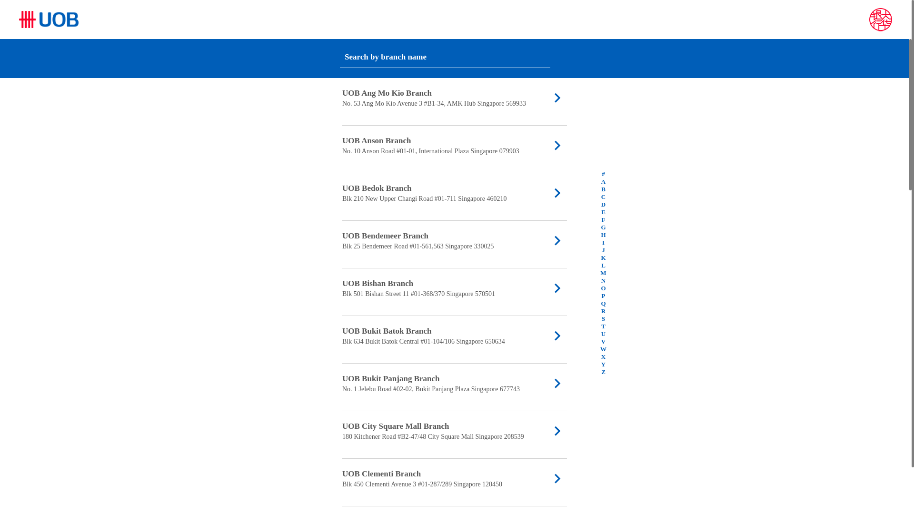
Task: Jump to # in alphabet index
Action: click(x=603, y=174)
